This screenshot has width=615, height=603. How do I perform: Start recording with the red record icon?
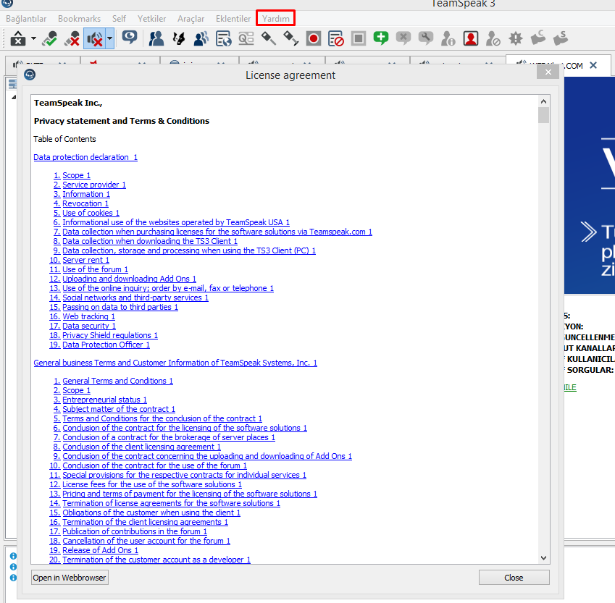pos(314,38)
